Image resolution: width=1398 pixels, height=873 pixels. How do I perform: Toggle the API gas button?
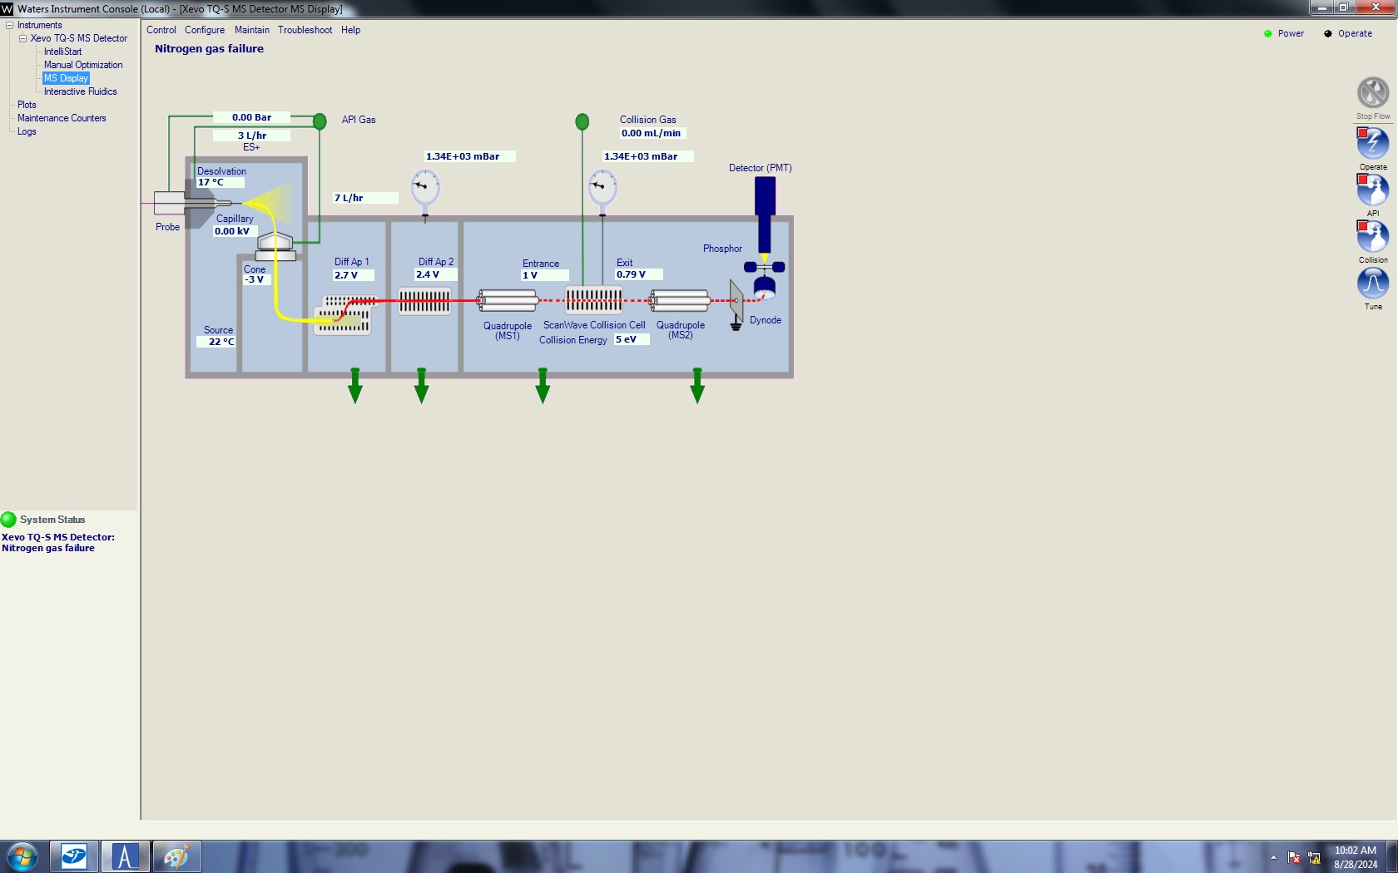point(1373,190)
